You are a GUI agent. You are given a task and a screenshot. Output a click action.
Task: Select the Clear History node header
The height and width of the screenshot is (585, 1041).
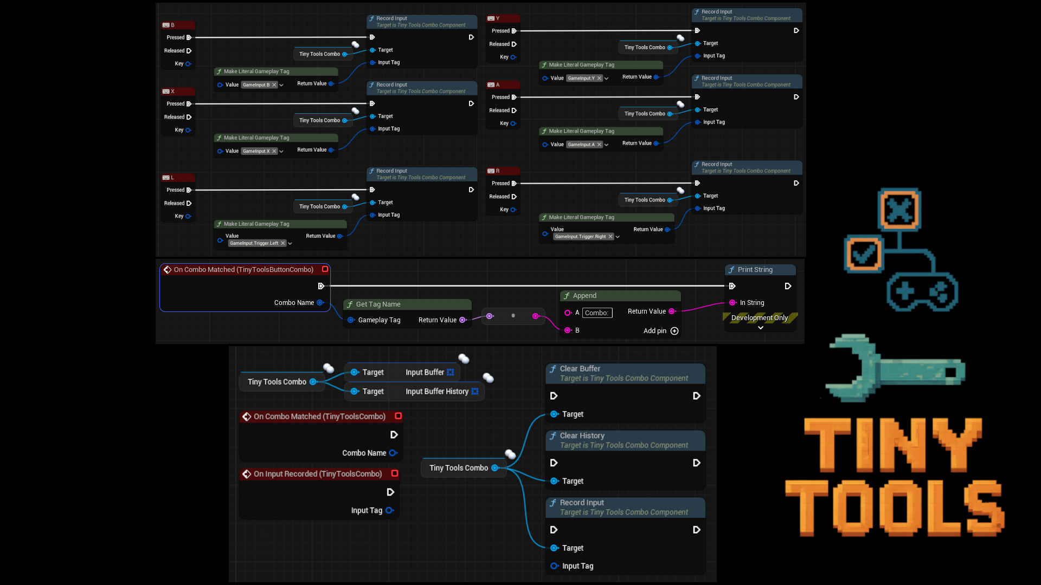[x=625, y=440]
